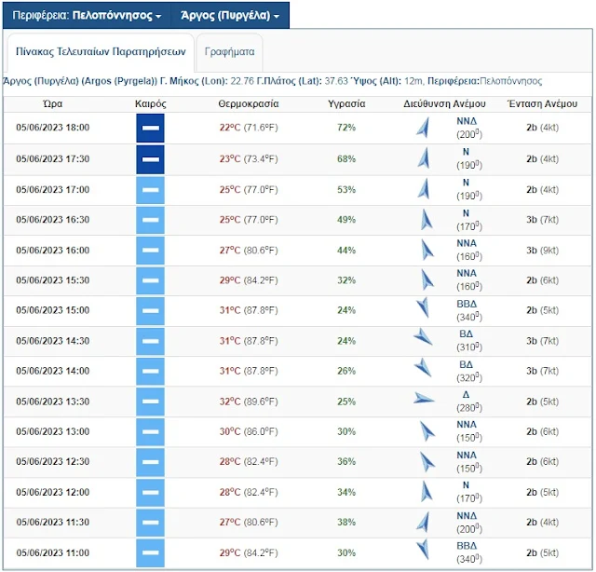
Task: Click temperature 32°C (89.6°F)
Action: [x=249, y=402]
